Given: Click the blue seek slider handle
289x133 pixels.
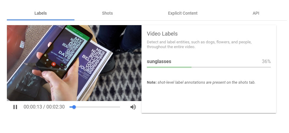Looking at the screenshot, I should click(74, 107).
